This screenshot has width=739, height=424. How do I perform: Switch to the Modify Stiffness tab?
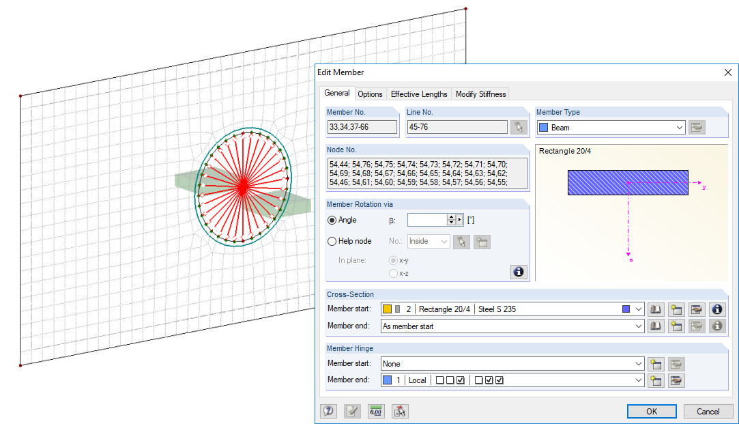click(481, 94)
